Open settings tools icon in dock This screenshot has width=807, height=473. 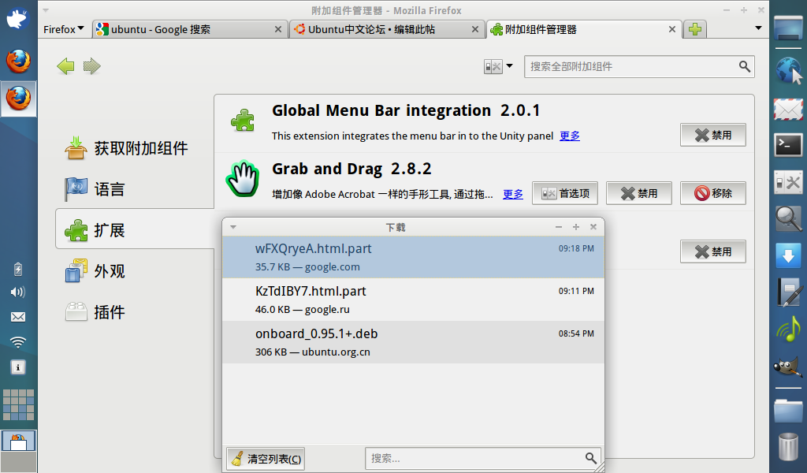(788, 182)
